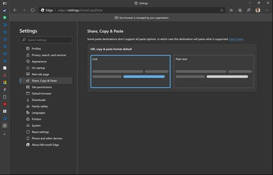The image size is (273, 175).
Task: Select the Link format option card
Action: point(130,71)
